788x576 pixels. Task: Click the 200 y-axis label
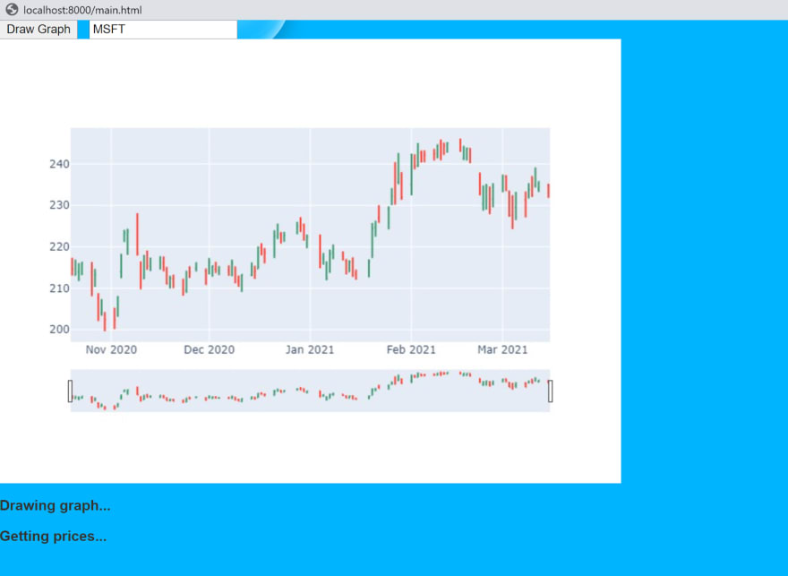tap(59, 330)
